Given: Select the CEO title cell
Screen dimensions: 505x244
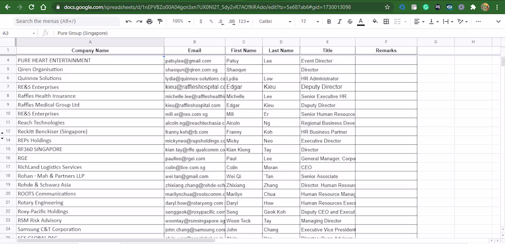Looking at the screenshot, I should (x=327, y=167).
